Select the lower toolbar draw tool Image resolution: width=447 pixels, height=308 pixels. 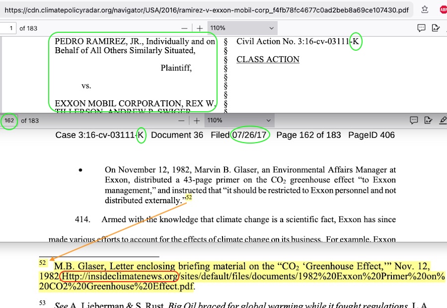coord(428,120)
